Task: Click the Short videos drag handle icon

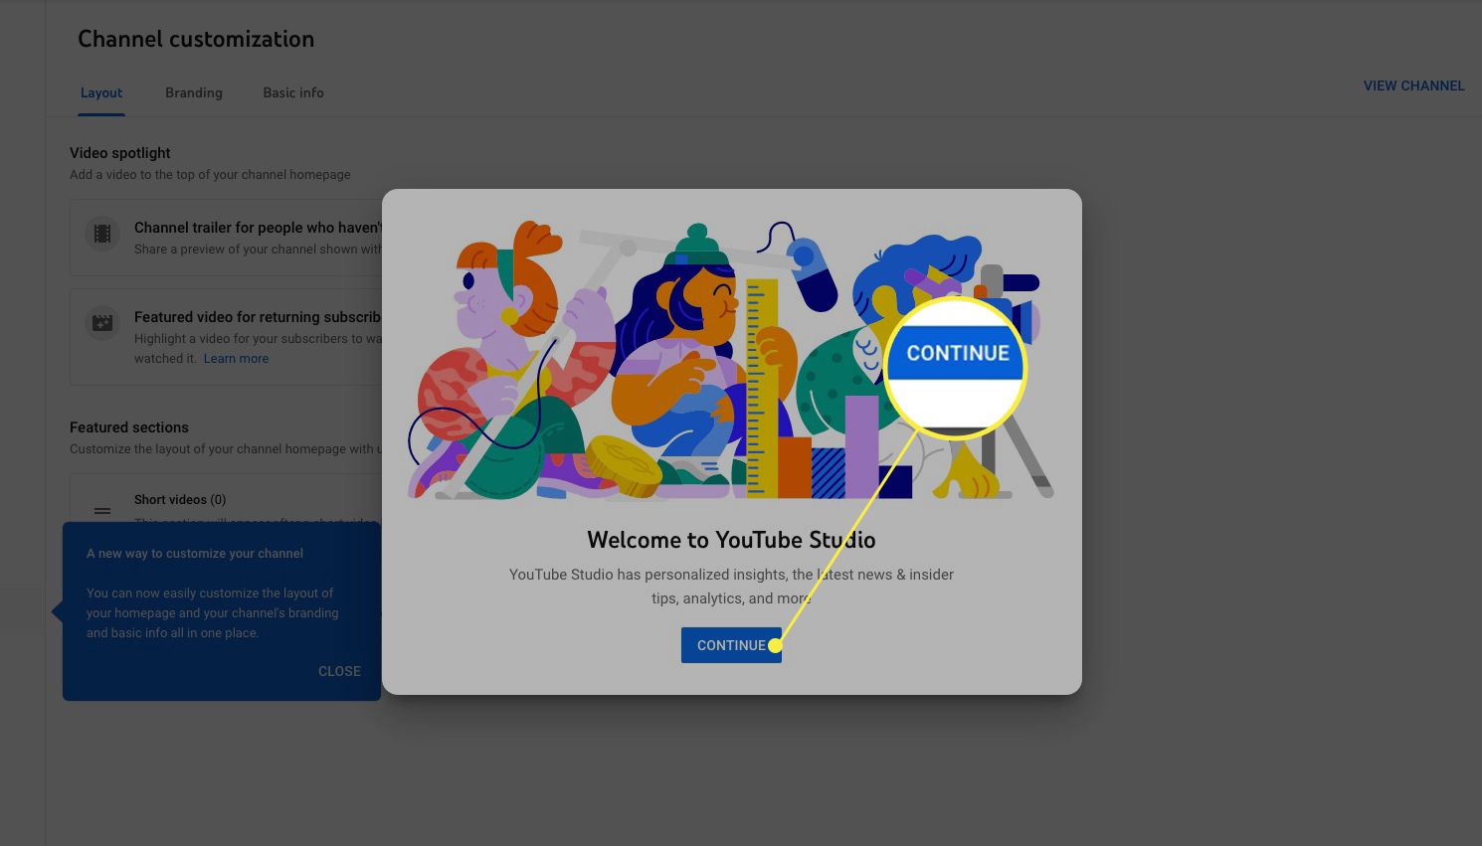Action: click(x=102, y=511)
